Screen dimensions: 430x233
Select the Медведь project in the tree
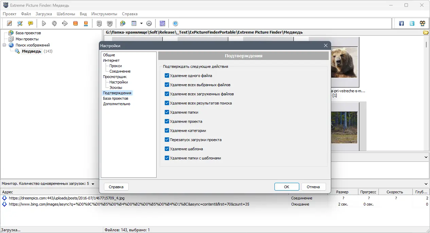pyautogui.click(x=31, y=51)
